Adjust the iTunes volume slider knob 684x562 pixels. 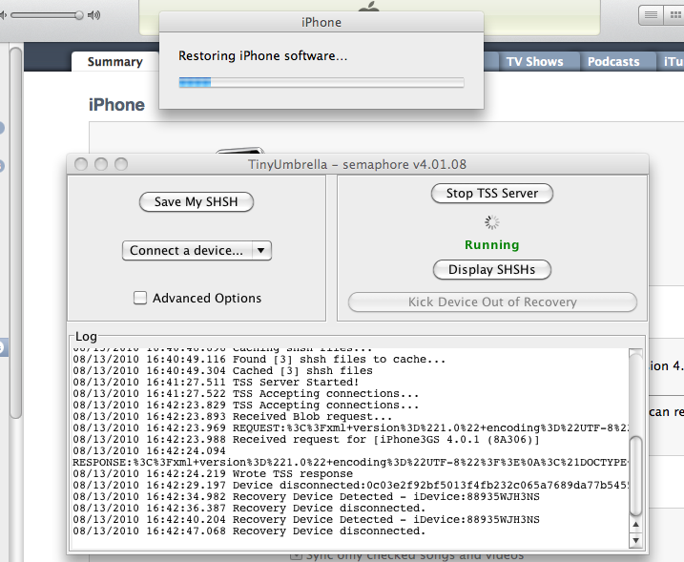point(79,15)
